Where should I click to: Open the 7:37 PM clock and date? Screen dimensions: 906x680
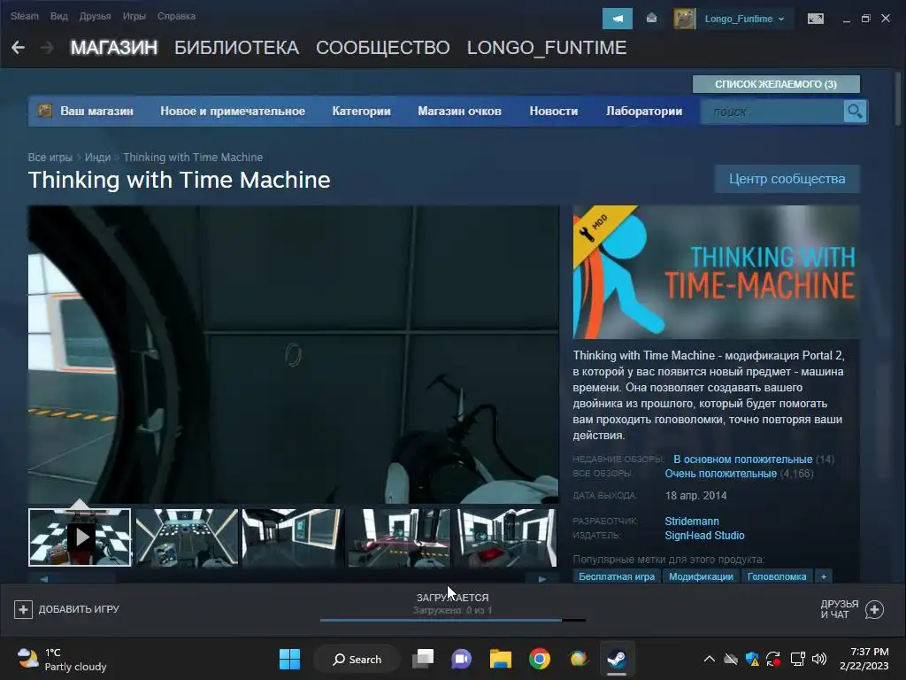click(x=864, y=659)
